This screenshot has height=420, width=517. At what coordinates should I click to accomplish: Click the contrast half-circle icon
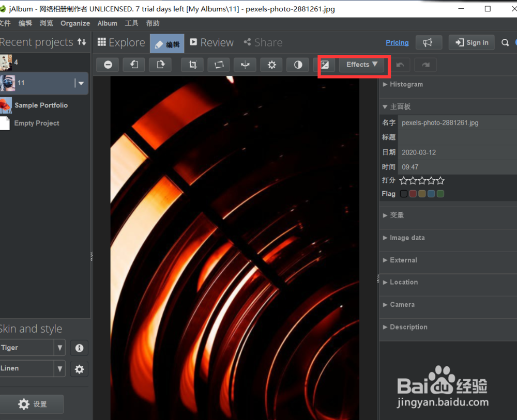pos(298,65)
